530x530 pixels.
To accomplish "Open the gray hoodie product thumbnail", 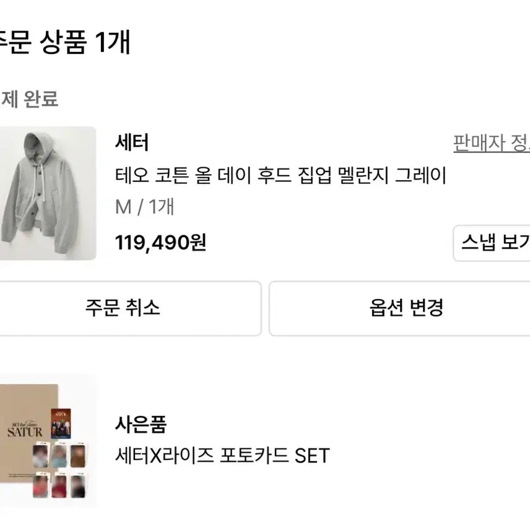I will tap(48, 193).
